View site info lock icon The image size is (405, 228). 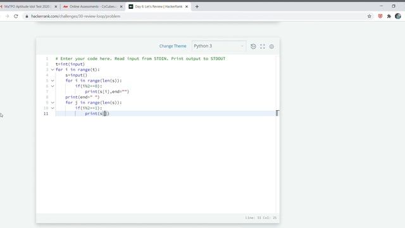pos(27,16)
